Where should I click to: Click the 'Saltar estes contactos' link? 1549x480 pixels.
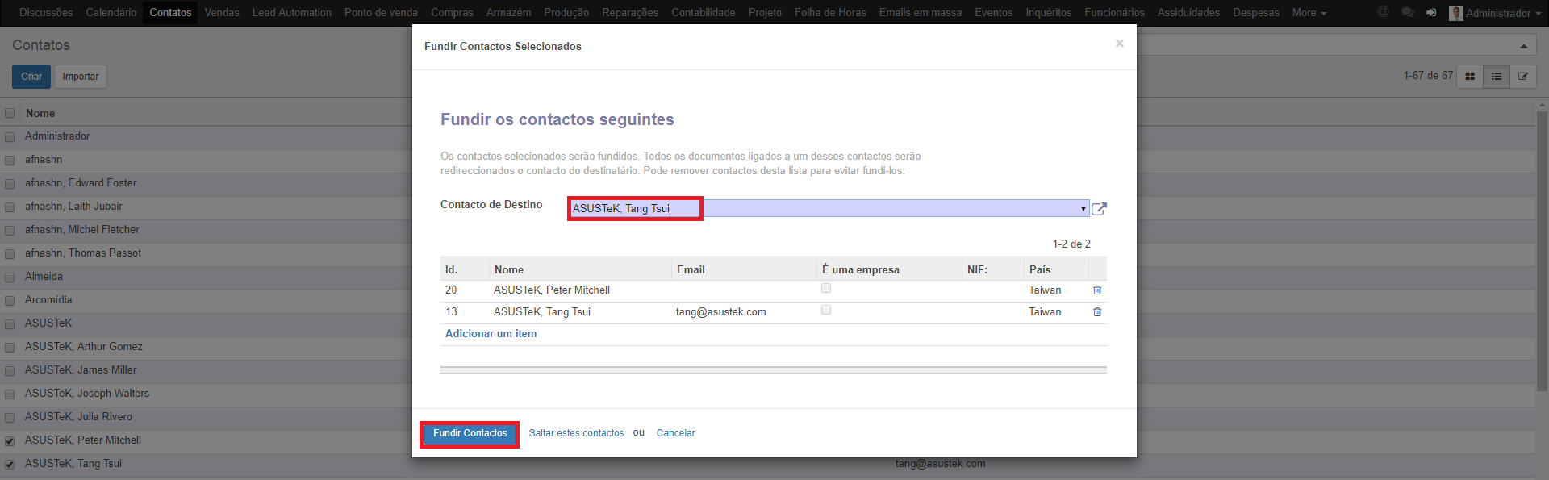coord(576,433)
